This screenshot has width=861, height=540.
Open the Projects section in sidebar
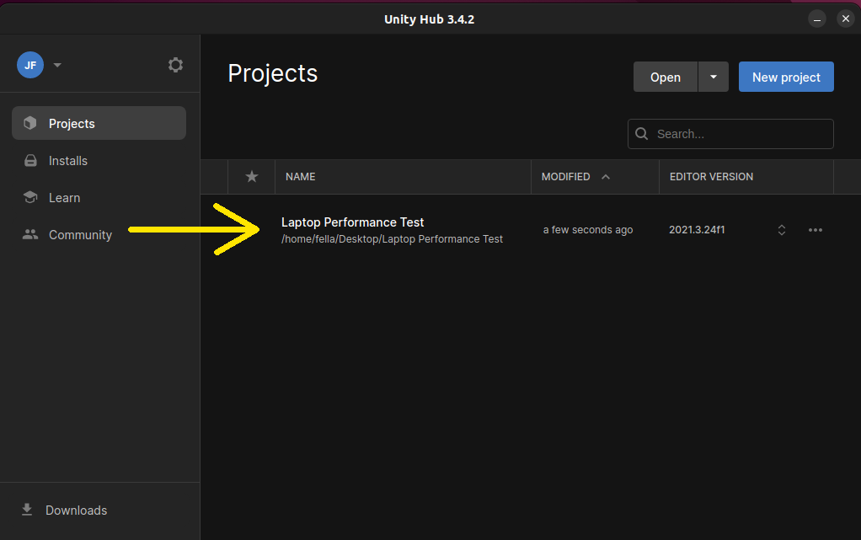tap(99, 123)
